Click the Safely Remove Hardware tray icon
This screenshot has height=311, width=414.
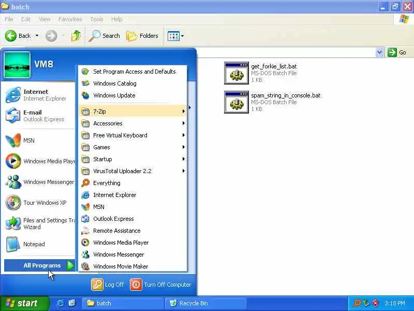(x=366, y=303)
